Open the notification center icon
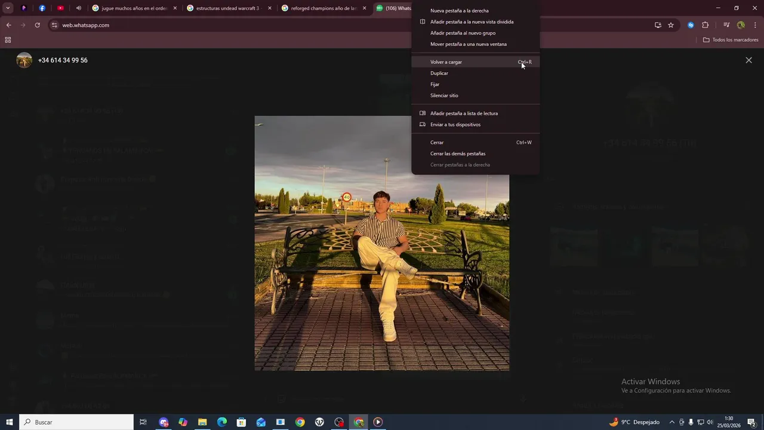The height and width of the screenshot is (430, 764). tap(751, 422)
